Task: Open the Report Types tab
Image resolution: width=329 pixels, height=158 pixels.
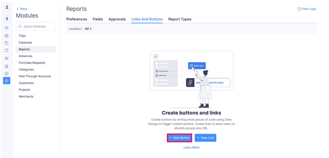Action: [180, 19]
